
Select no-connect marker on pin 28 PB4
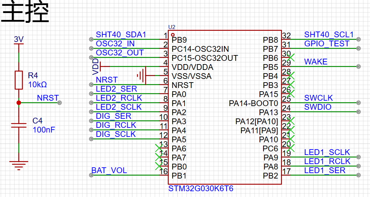pos(291,76)
